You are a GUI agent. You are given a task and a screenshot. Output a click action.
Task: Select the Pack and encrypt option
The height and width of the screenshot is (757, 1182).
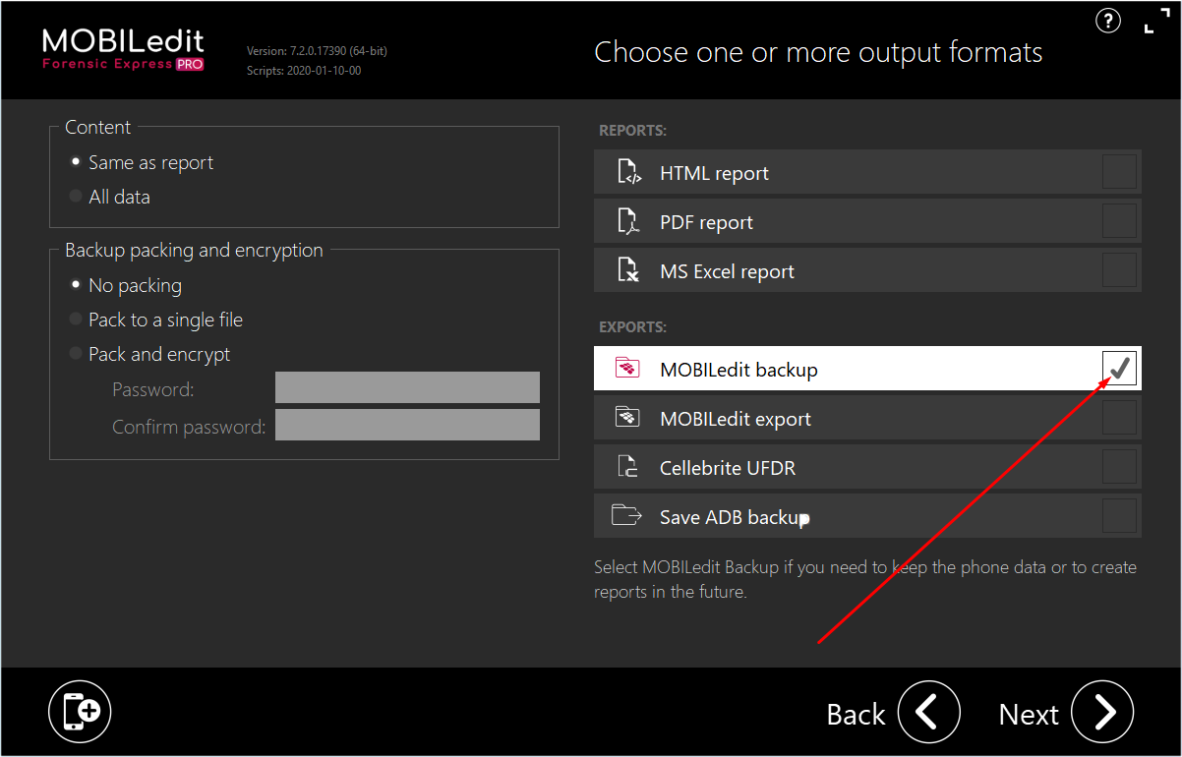point(76,354)
